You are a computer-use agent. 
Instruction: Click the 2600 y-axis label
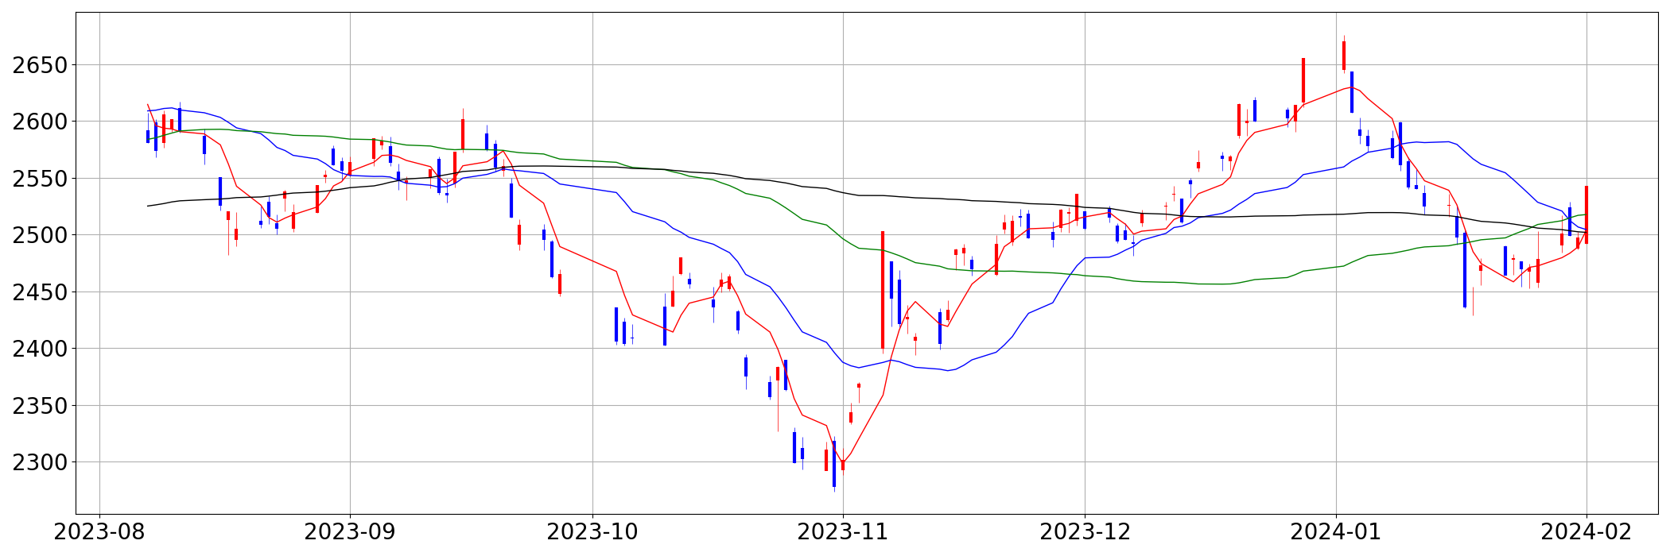point(38,122)
